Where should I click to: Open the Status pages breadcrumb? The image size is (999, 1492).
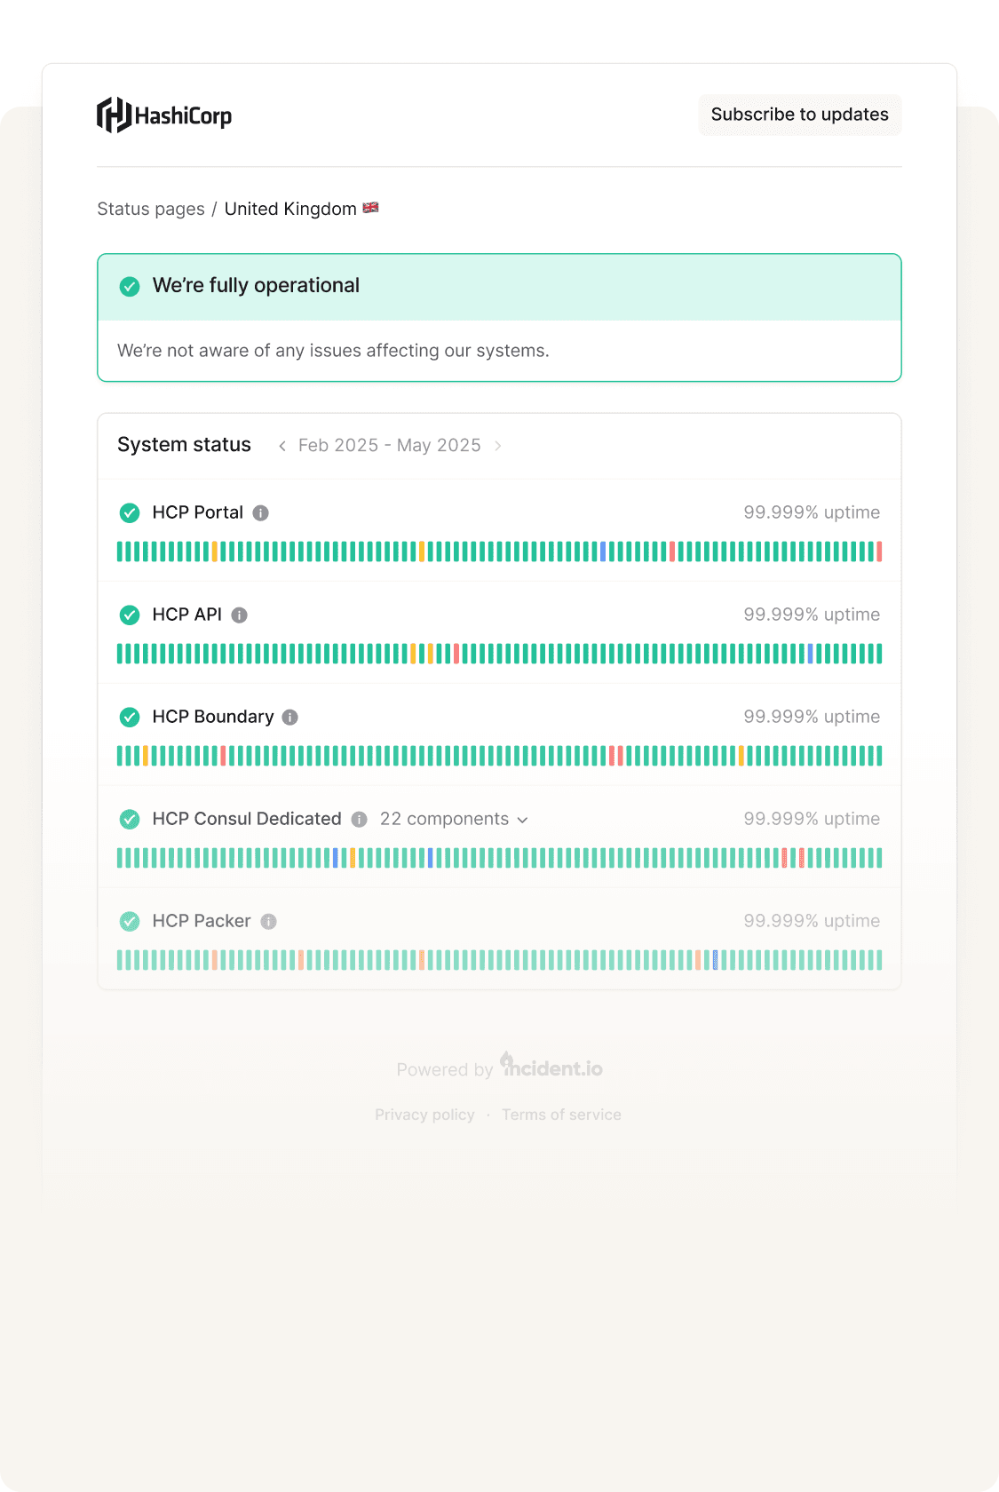click(x=150, y=209)
